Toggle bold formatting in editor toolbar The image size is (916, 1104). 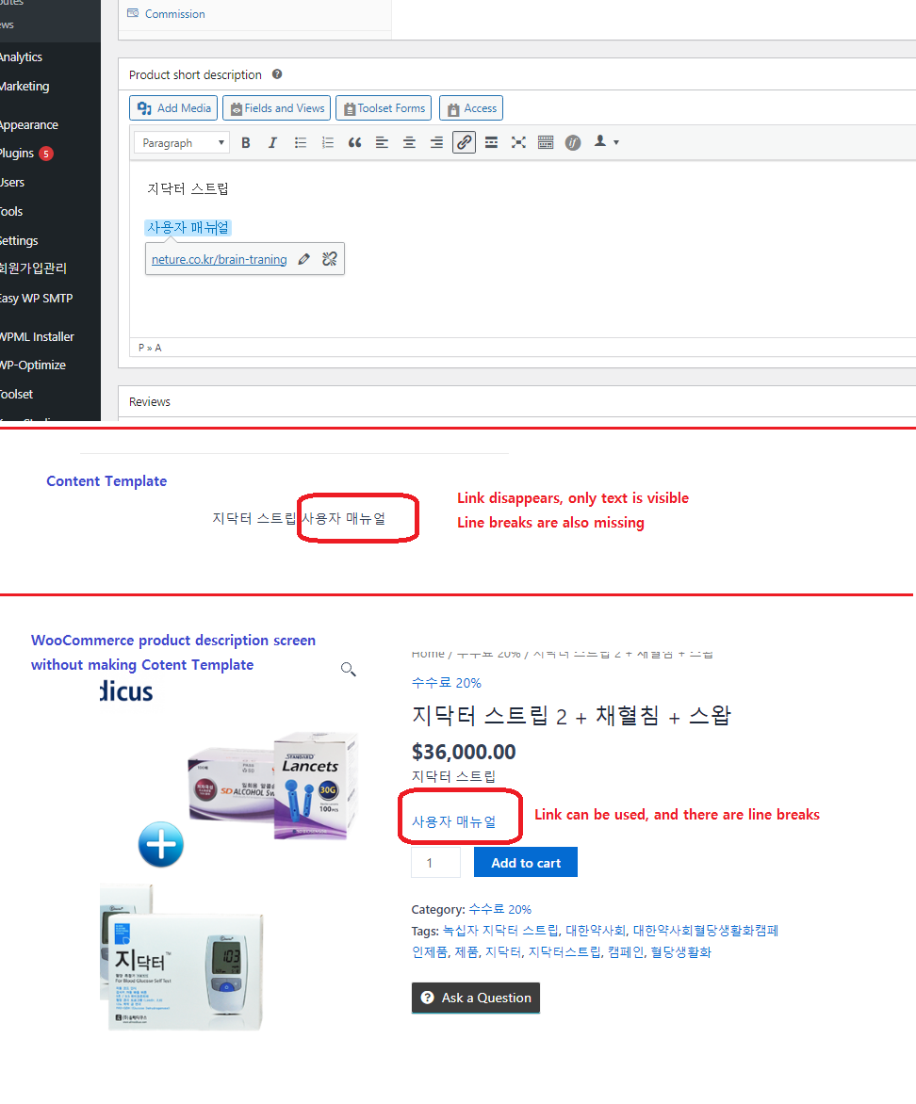245,143
